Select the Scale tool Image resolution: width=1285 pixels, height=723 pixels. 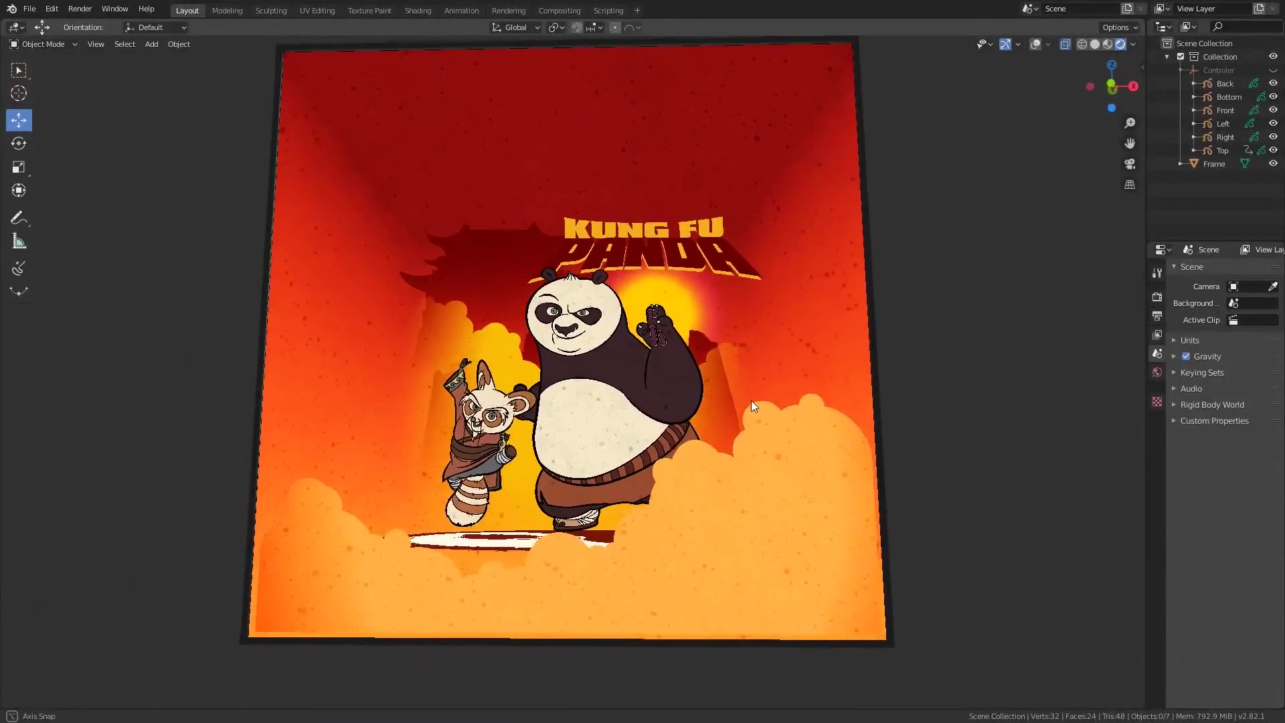(x=19, y=167)
